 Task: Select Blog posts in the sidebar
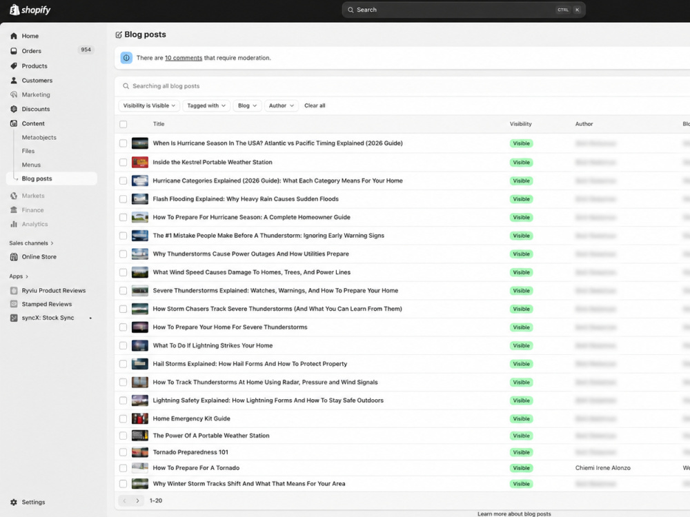tap(52, 179)
